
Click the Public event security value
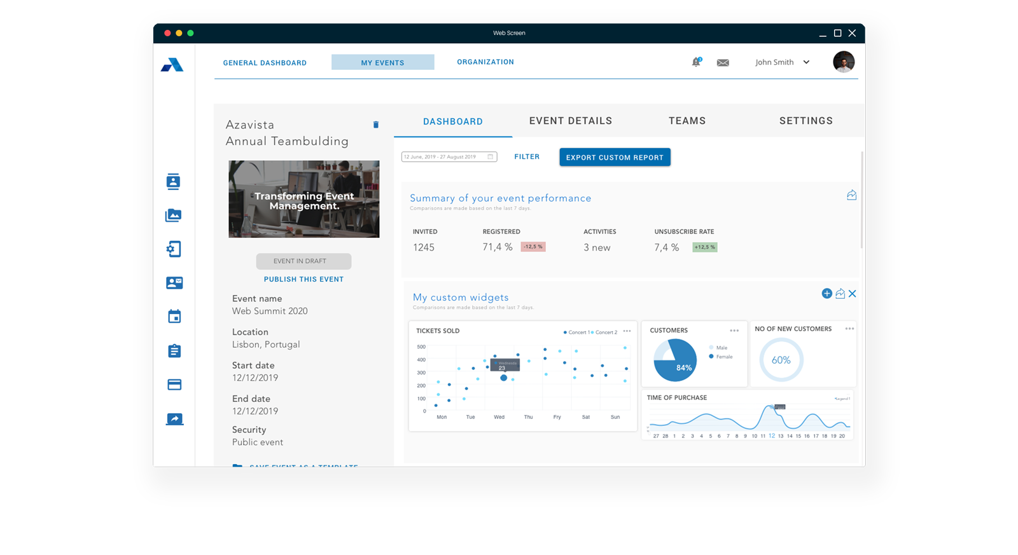pyautogui.click(x=258, y=442)
